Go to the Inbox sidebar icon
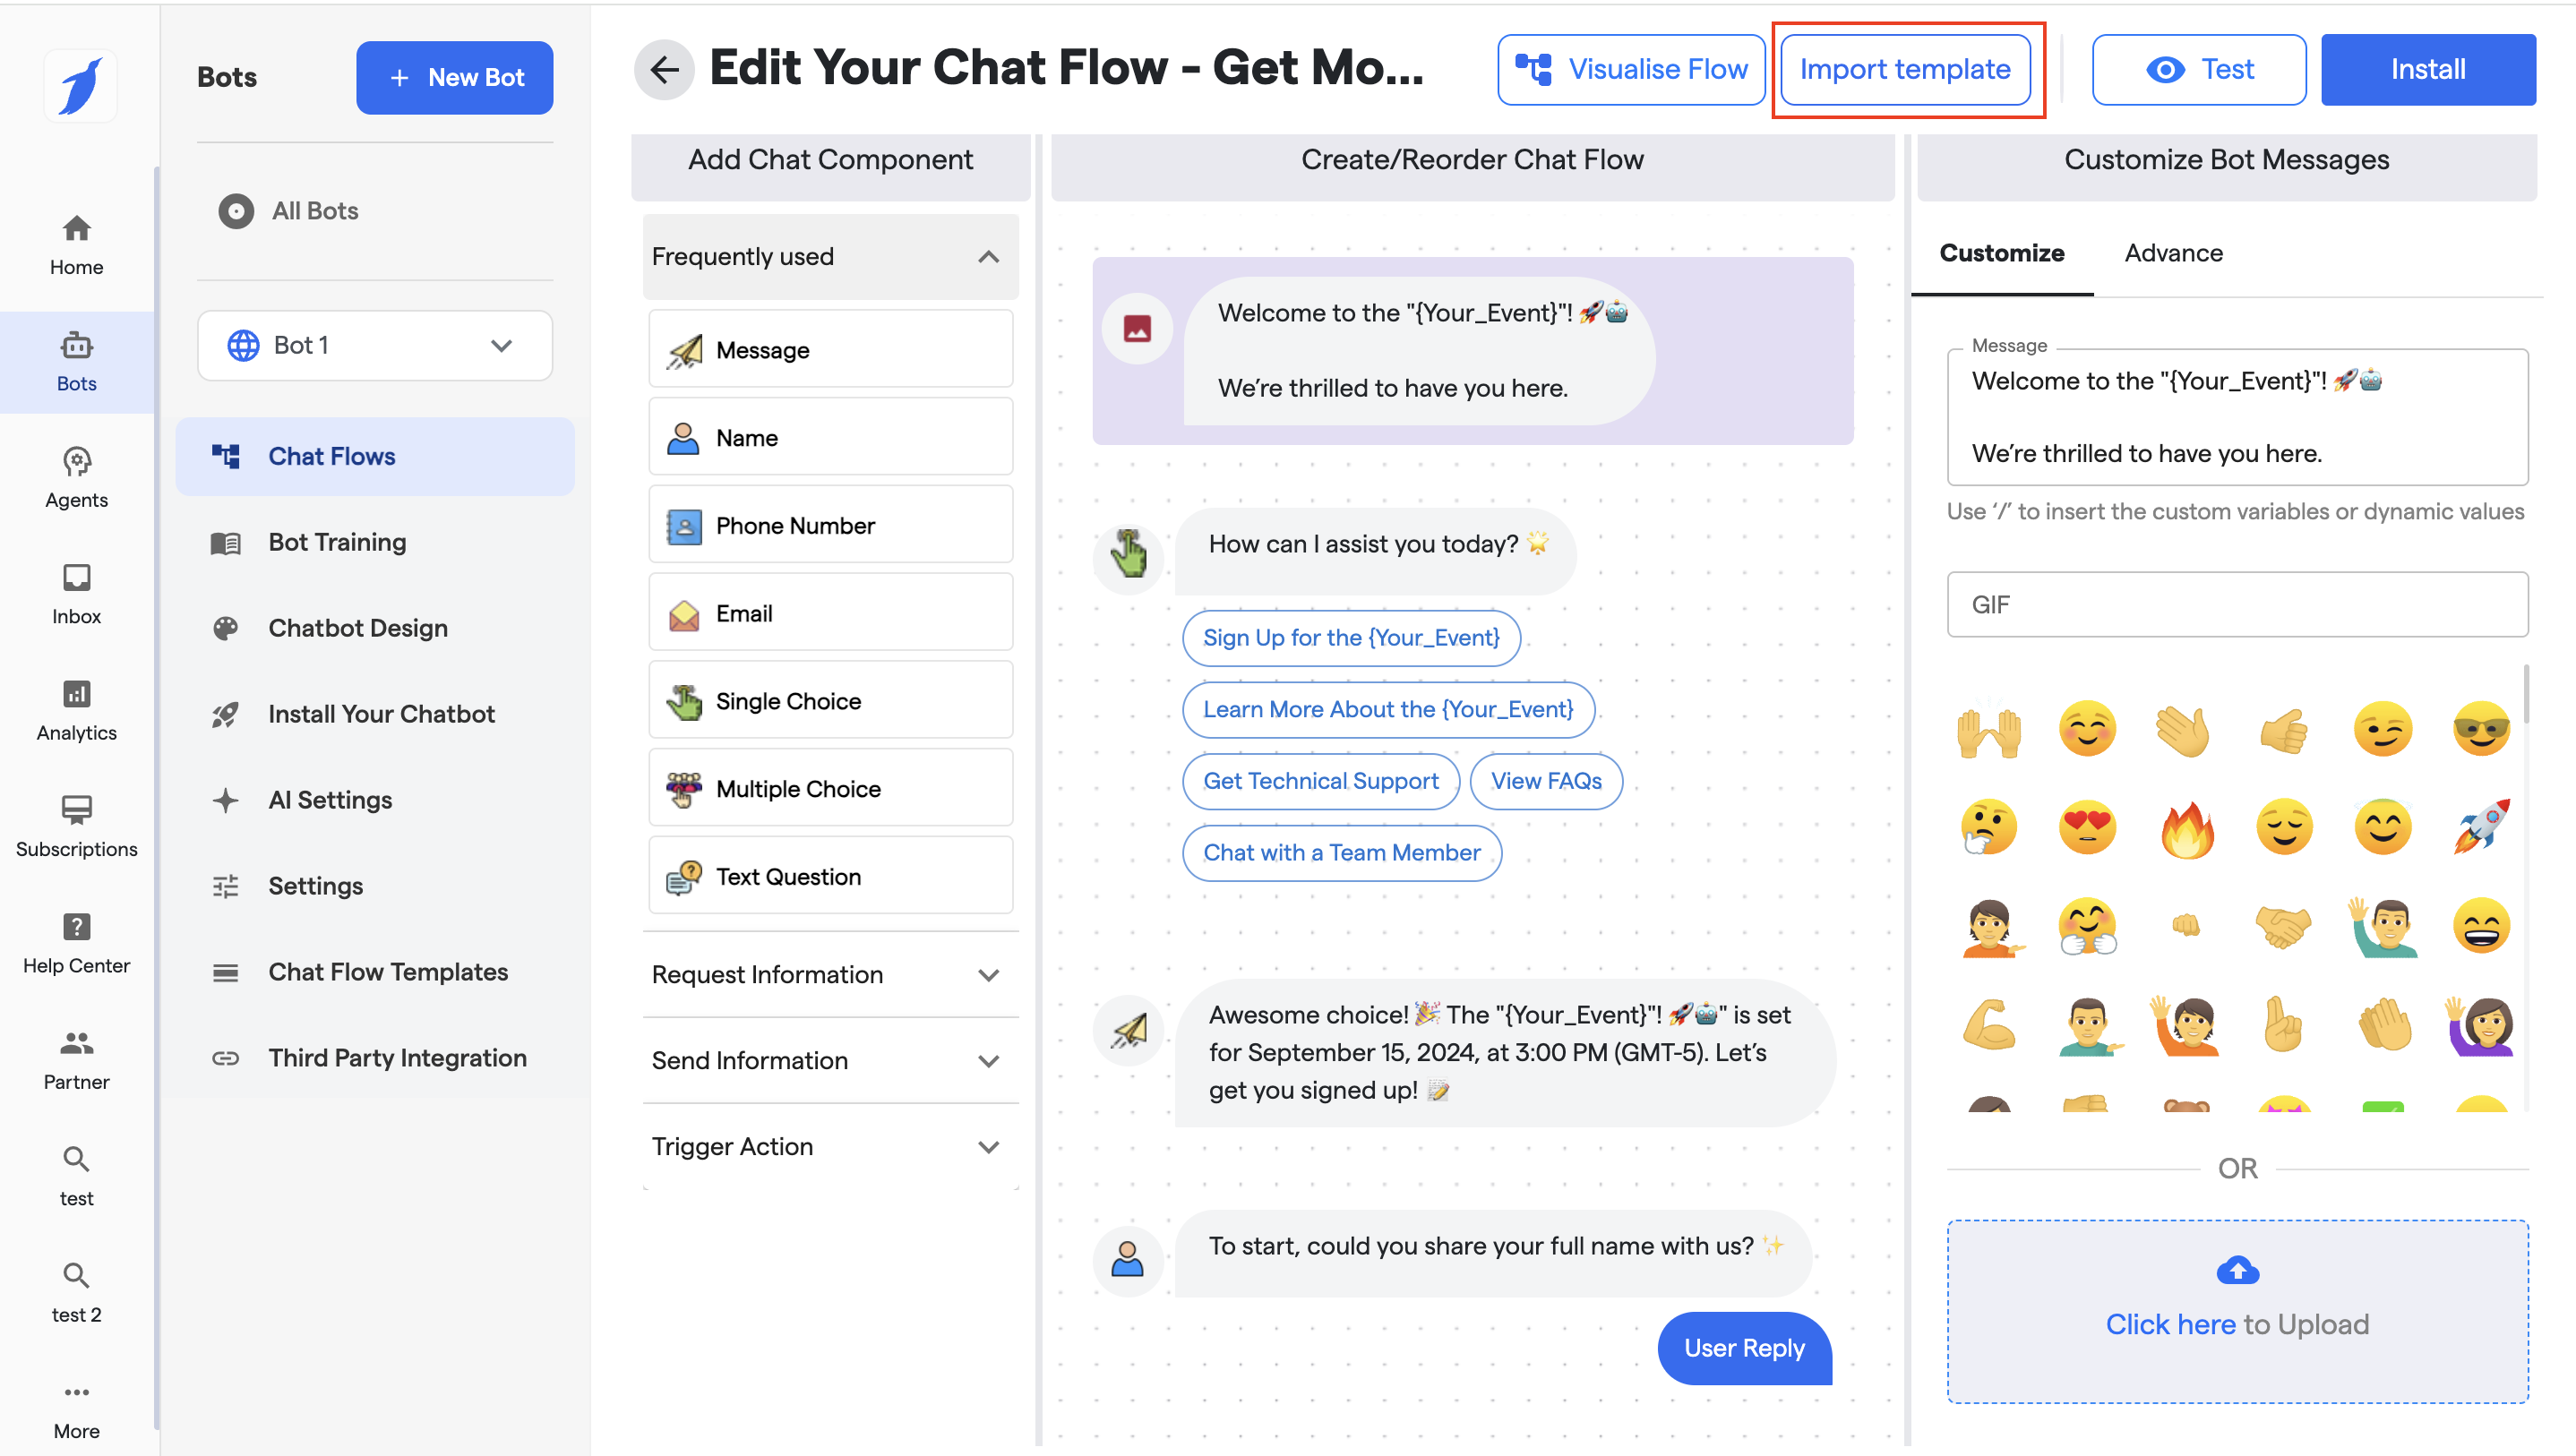 tap(77, 593)
